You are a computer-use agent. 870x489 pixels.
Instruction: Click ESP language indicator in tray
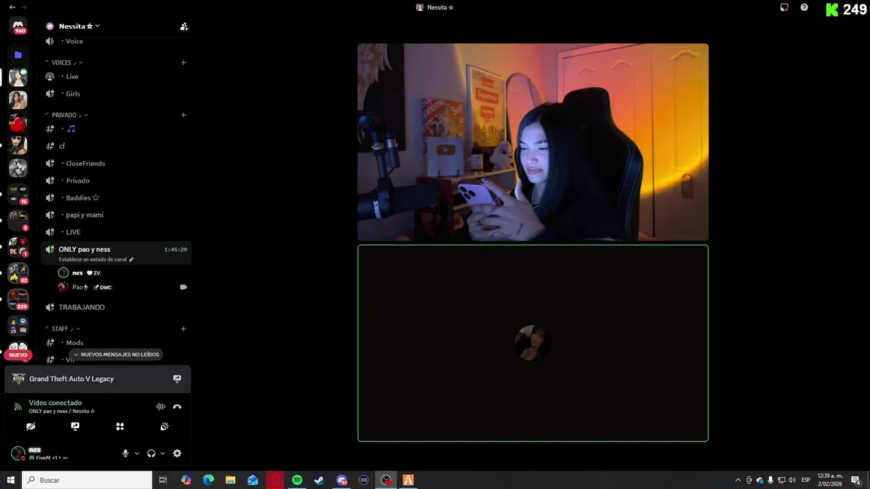click(x=806, y=480)
